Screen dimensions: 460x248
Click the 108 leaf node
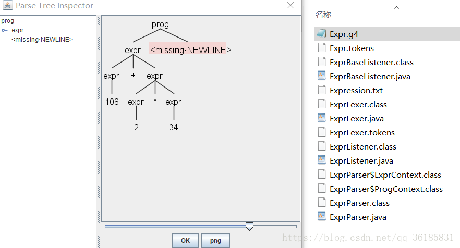[x=112, y=102]
